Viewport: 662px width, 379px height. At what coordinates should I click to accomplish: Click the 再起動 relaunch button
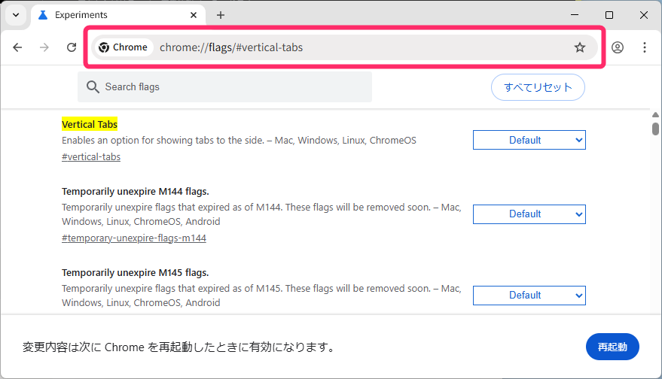(x=612, y=347)
